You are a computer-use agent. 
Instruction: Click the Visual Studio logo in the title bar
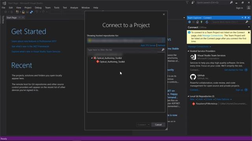coord(4,3)
